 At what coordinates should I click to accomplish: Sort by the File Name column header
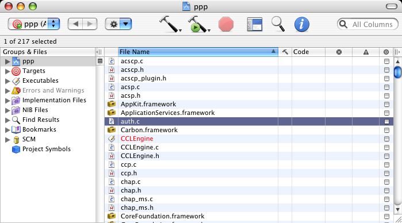click(x=198, y=52)
